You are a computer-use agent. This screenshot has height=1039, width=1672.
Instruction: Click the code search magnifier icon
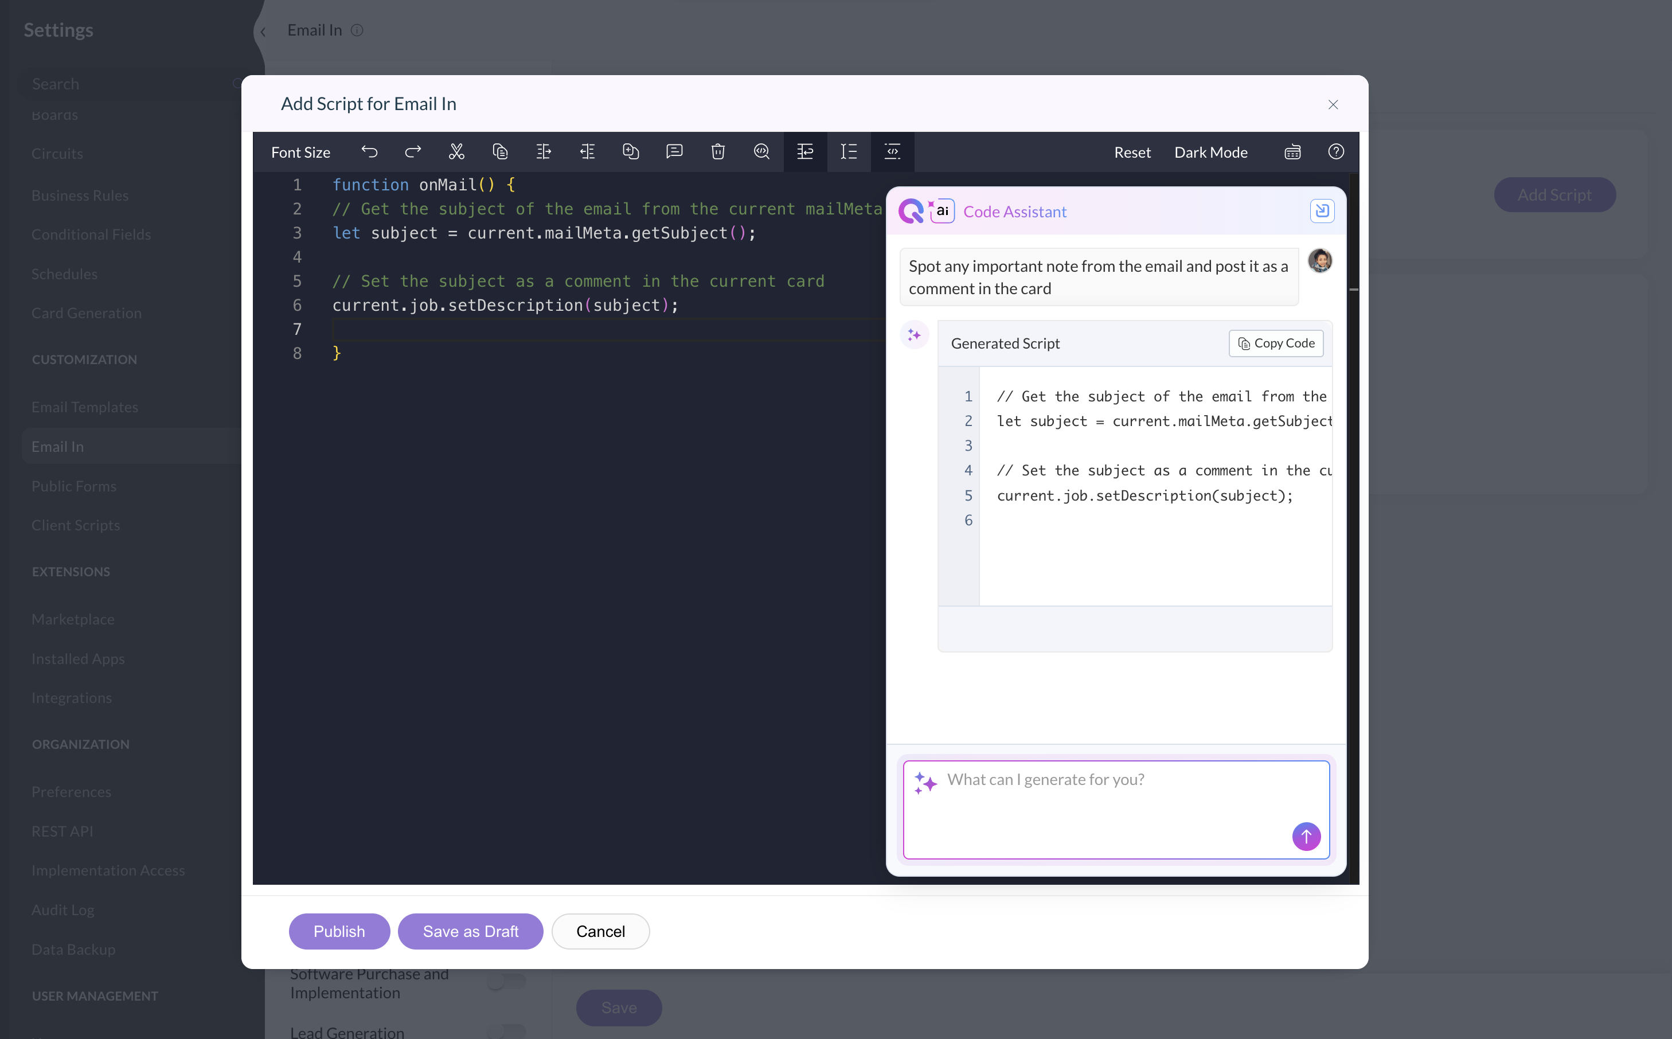[x=761, y=152]
